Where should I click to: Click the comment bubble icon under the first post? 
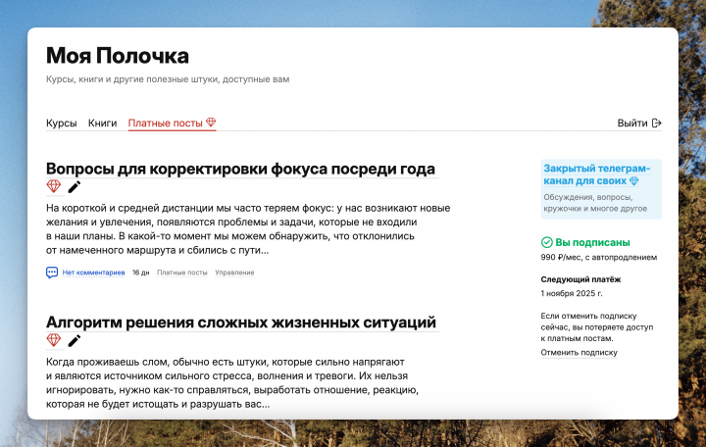click(52, 273)
